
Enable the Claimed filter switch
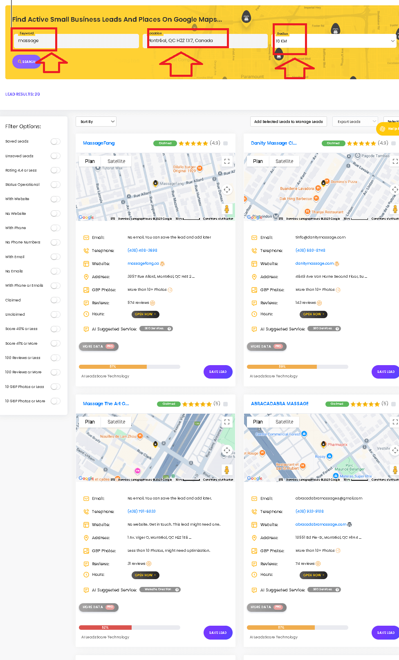[x=56, y=300]
